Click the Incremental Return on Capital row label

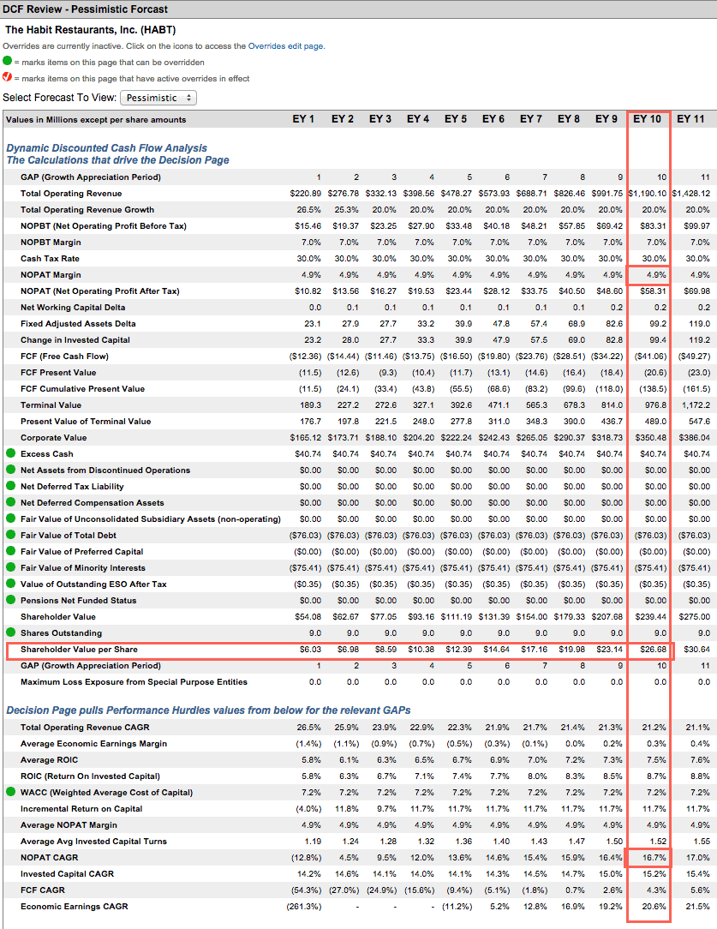tap(81, 809)
